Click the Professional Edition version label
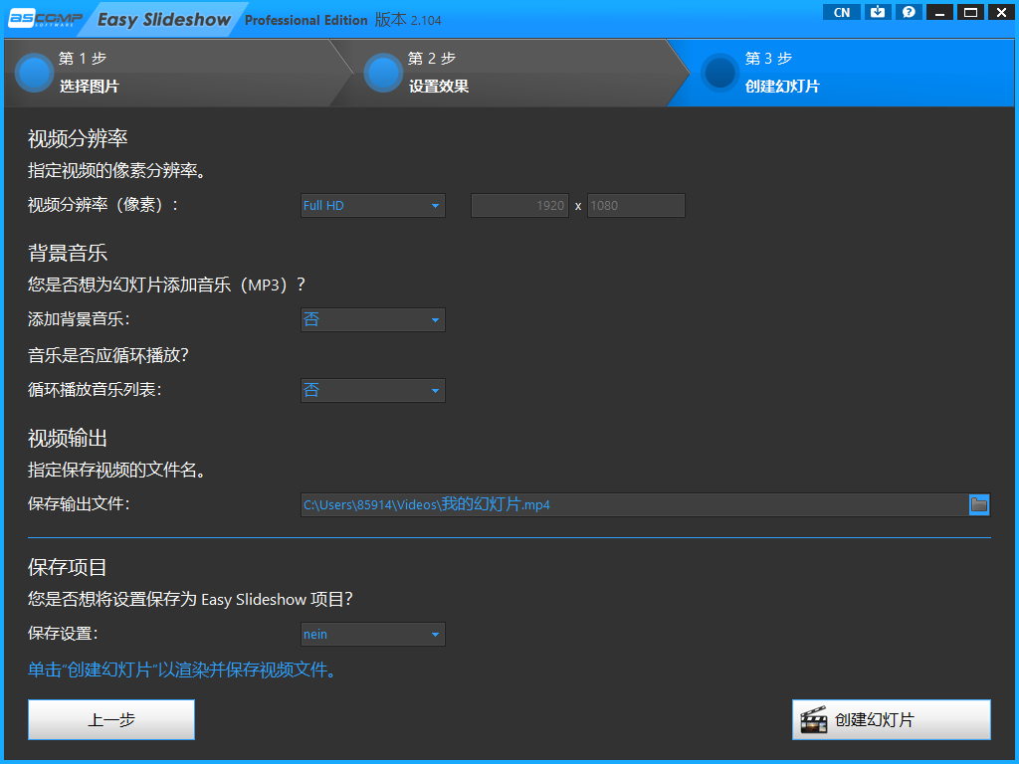 pyautogui.click(x=343, y=20)
